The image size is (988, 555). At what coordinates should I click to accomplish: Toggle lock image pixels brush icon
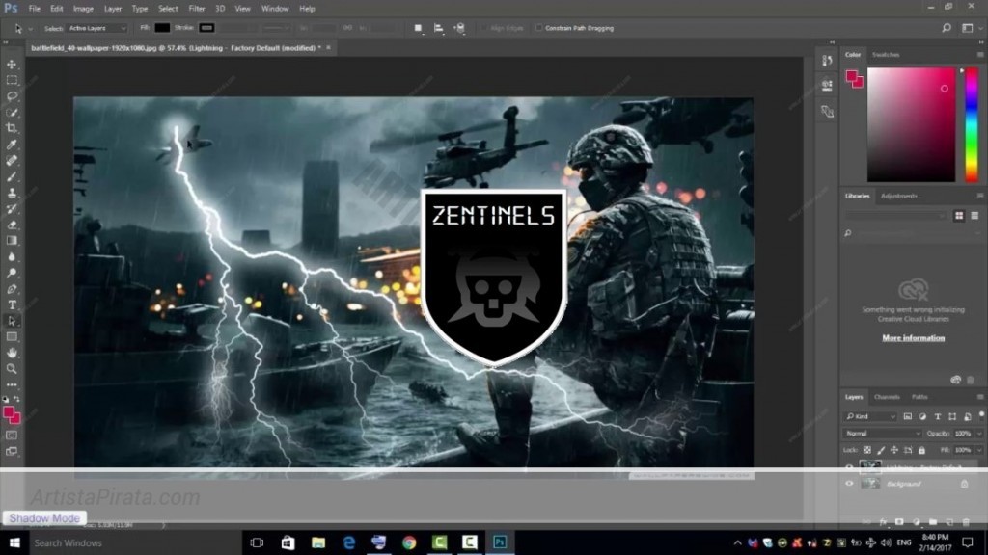(881, 450)
